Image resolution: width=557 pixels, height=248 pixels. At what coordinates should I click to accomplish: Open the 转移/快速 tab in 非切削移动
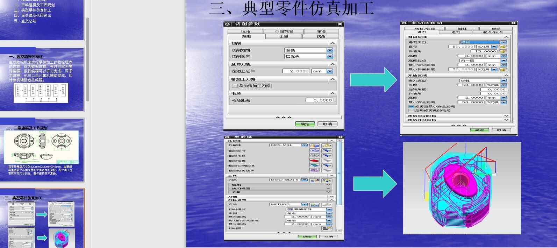point(424,28)
